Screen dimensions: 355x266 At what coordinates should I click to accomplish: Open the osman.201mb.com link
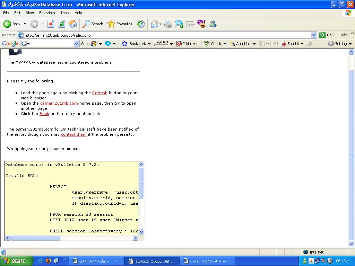click(x=59, y=103)
